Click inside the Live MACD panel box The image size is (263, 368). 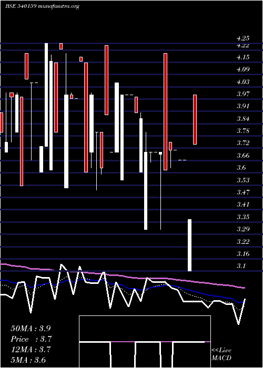click(145, 342)
